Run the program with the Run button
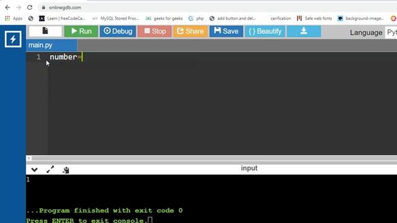Screen dimensions: 397x223 tap(81, 31)
